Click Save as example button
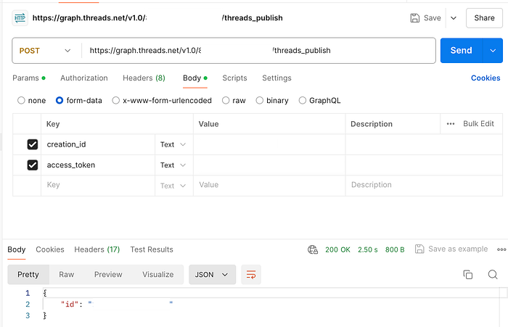 451,249
